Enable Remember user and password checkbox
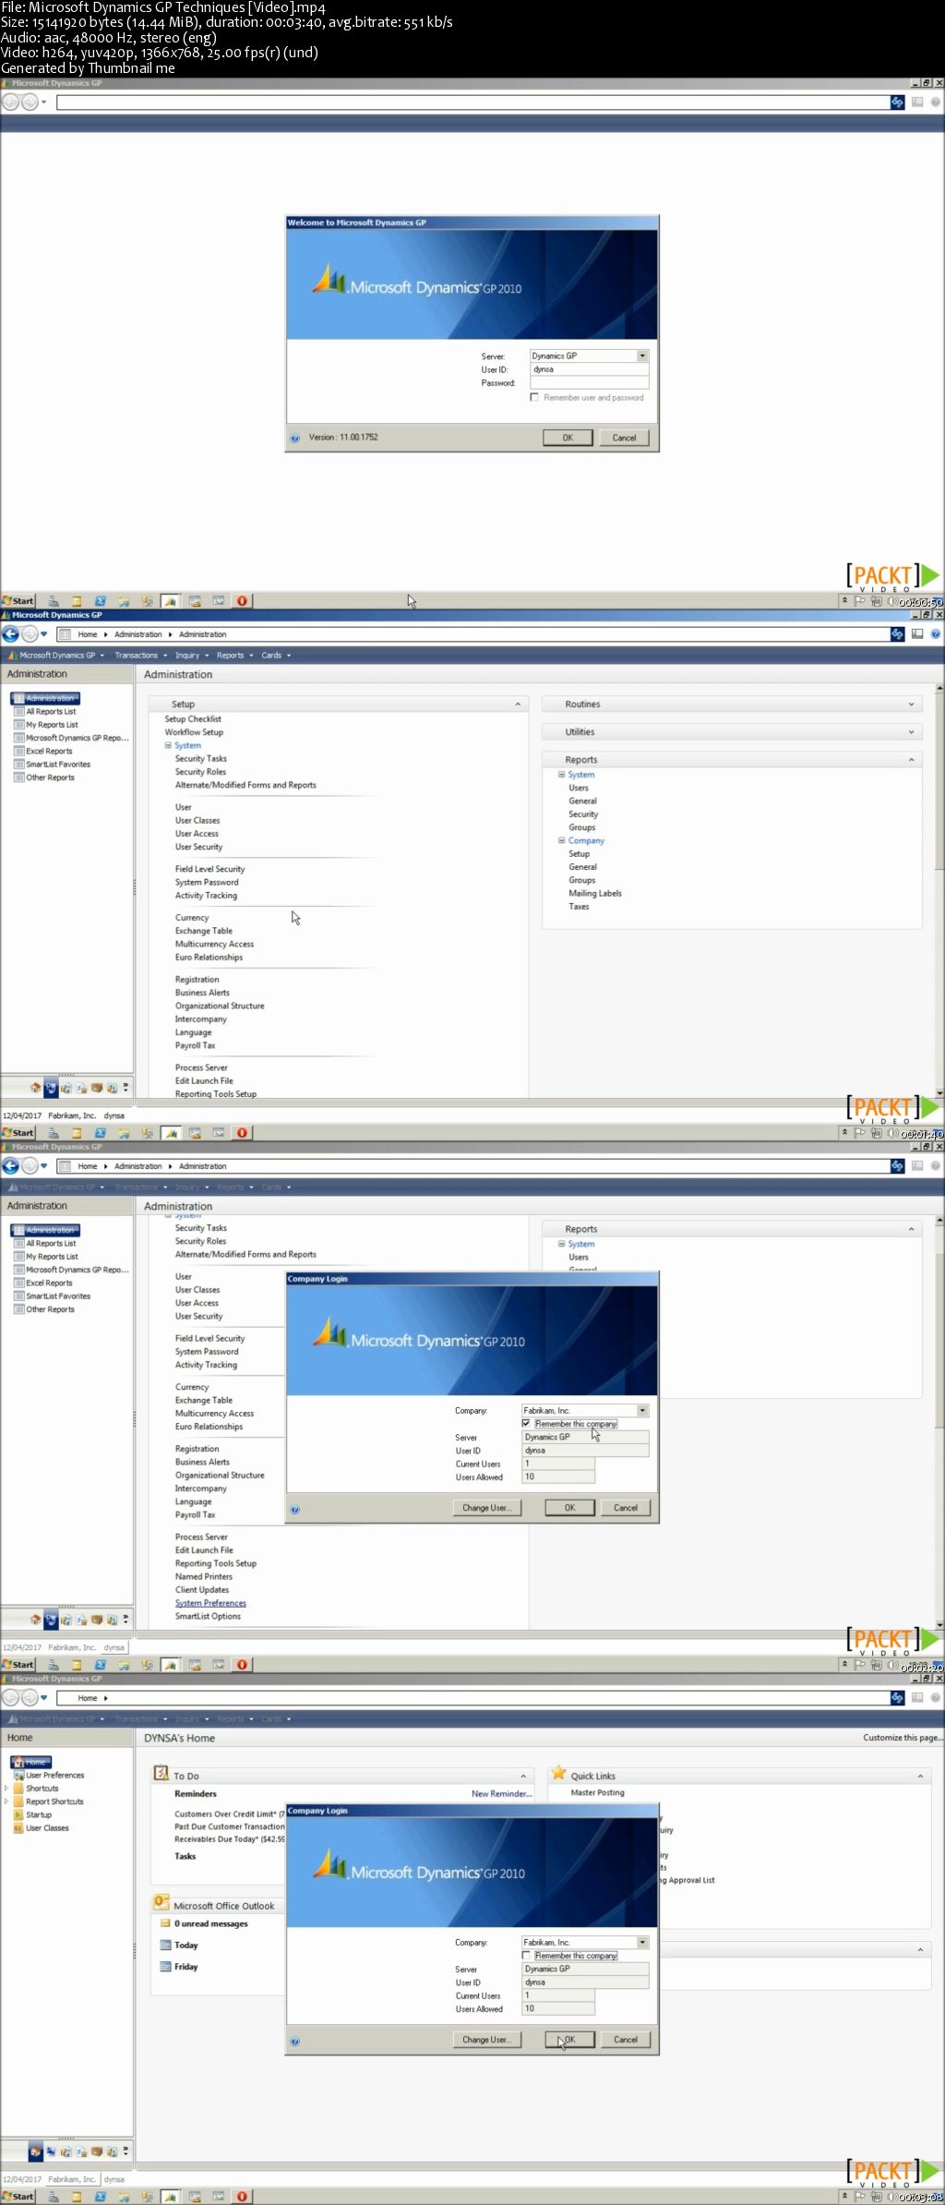This screenshot has width=945, height=2205. 534,397
